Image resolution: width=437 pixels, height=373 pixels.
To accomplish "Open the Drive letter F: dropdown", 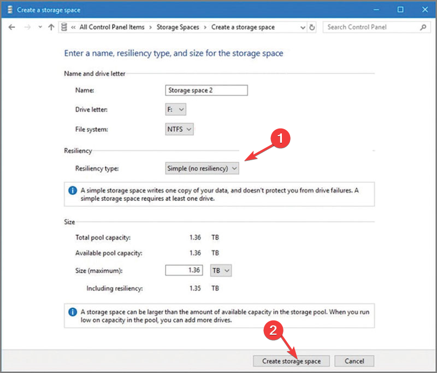I will (x=175, y=109).
